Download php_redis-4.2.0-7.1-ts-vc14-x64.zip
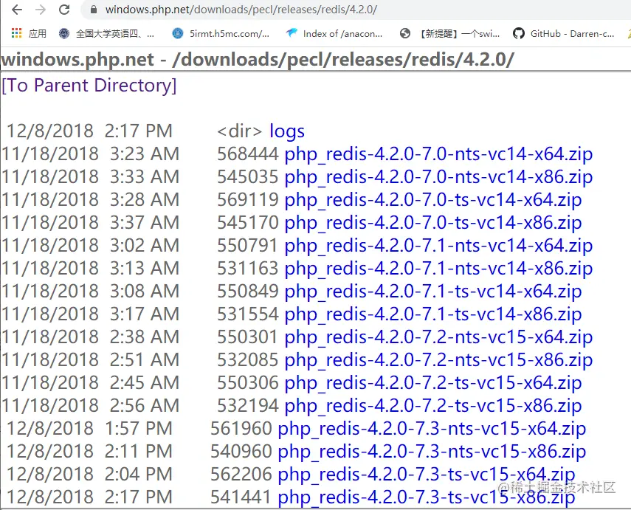 coord(433,292)
